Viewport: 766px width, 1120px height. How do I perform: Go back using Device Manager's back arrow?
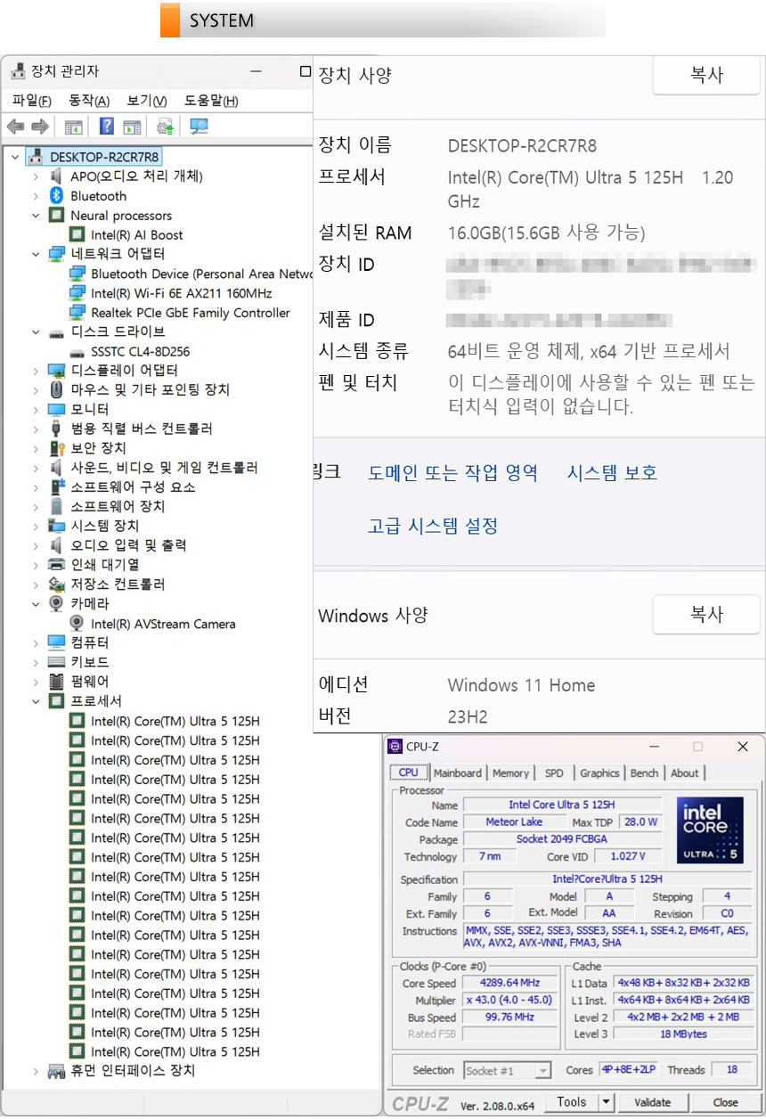[15, 127]
